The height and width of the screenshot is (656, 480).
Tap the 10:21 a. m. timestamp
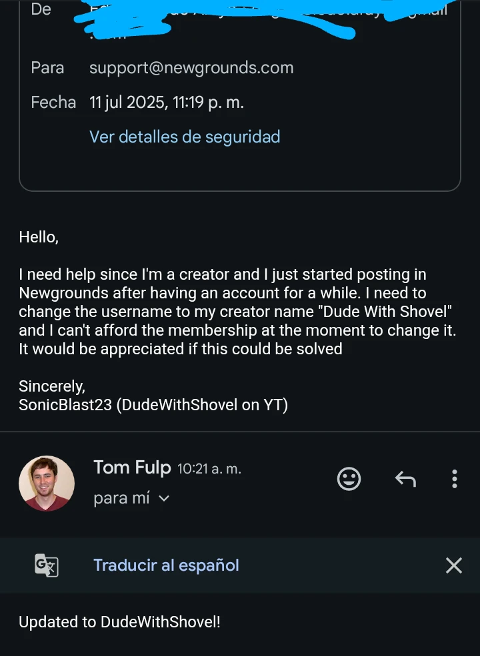(209, 469)
